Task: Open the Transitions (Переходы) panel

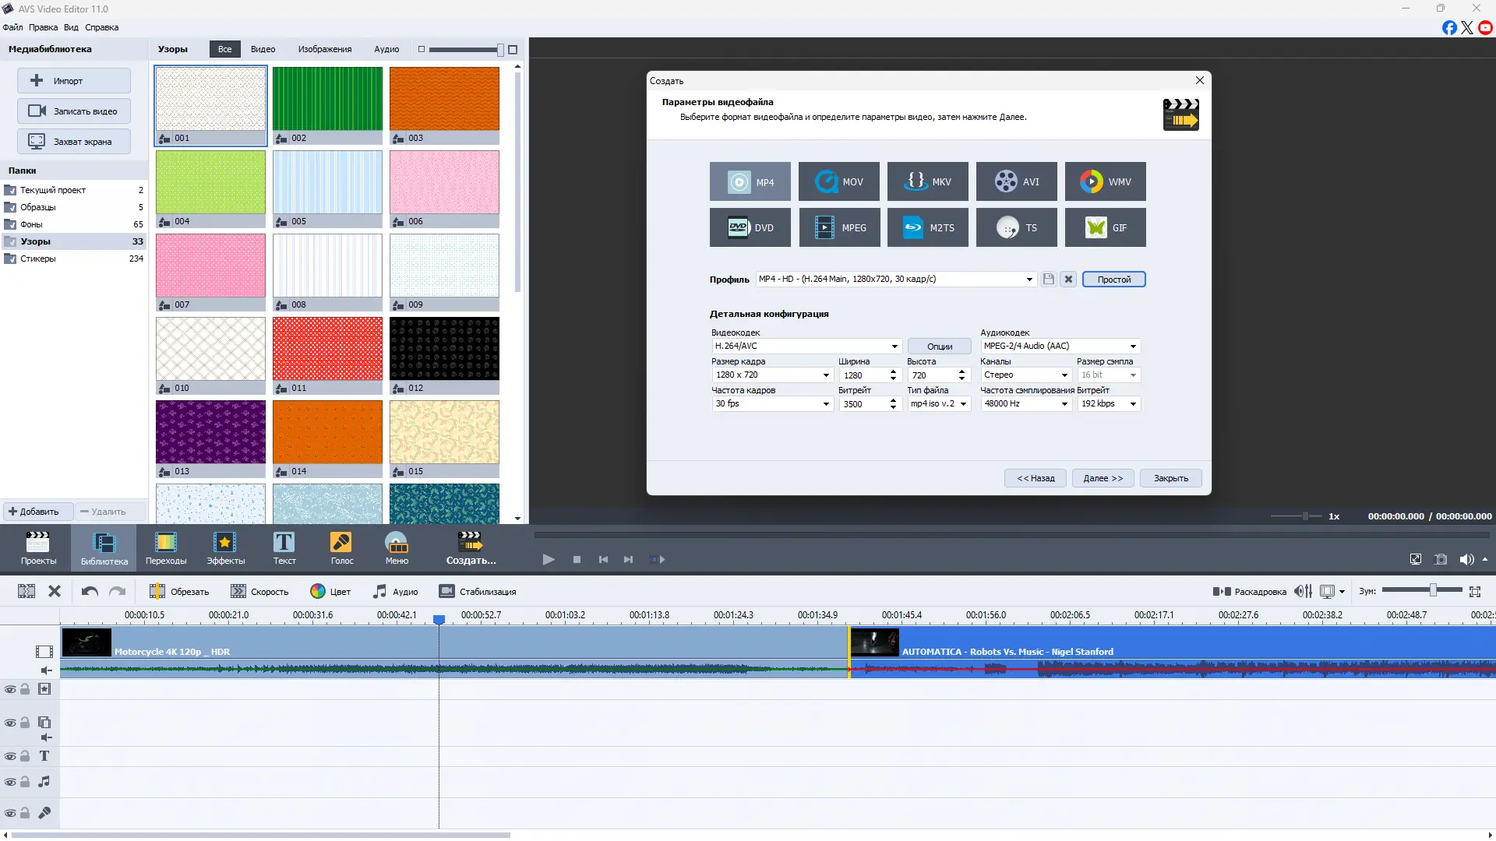Action: coord(166,548)
